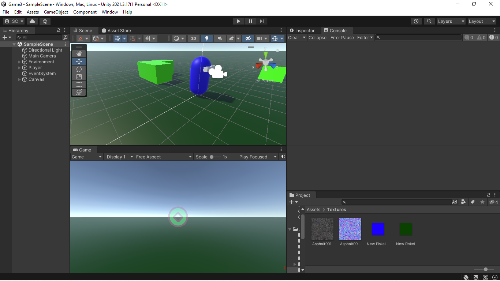Toggle 2D view mode in Scene

pos(194,38)
